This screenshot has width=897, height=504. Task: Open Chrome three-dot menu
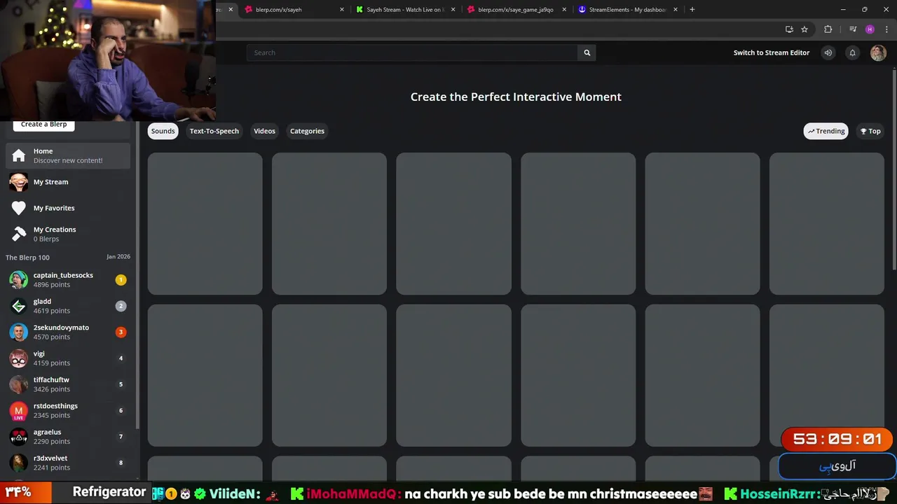pos(886,29)
